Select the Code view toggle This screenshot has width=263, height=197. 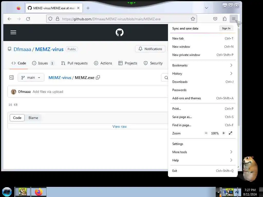tap(17, 118)
